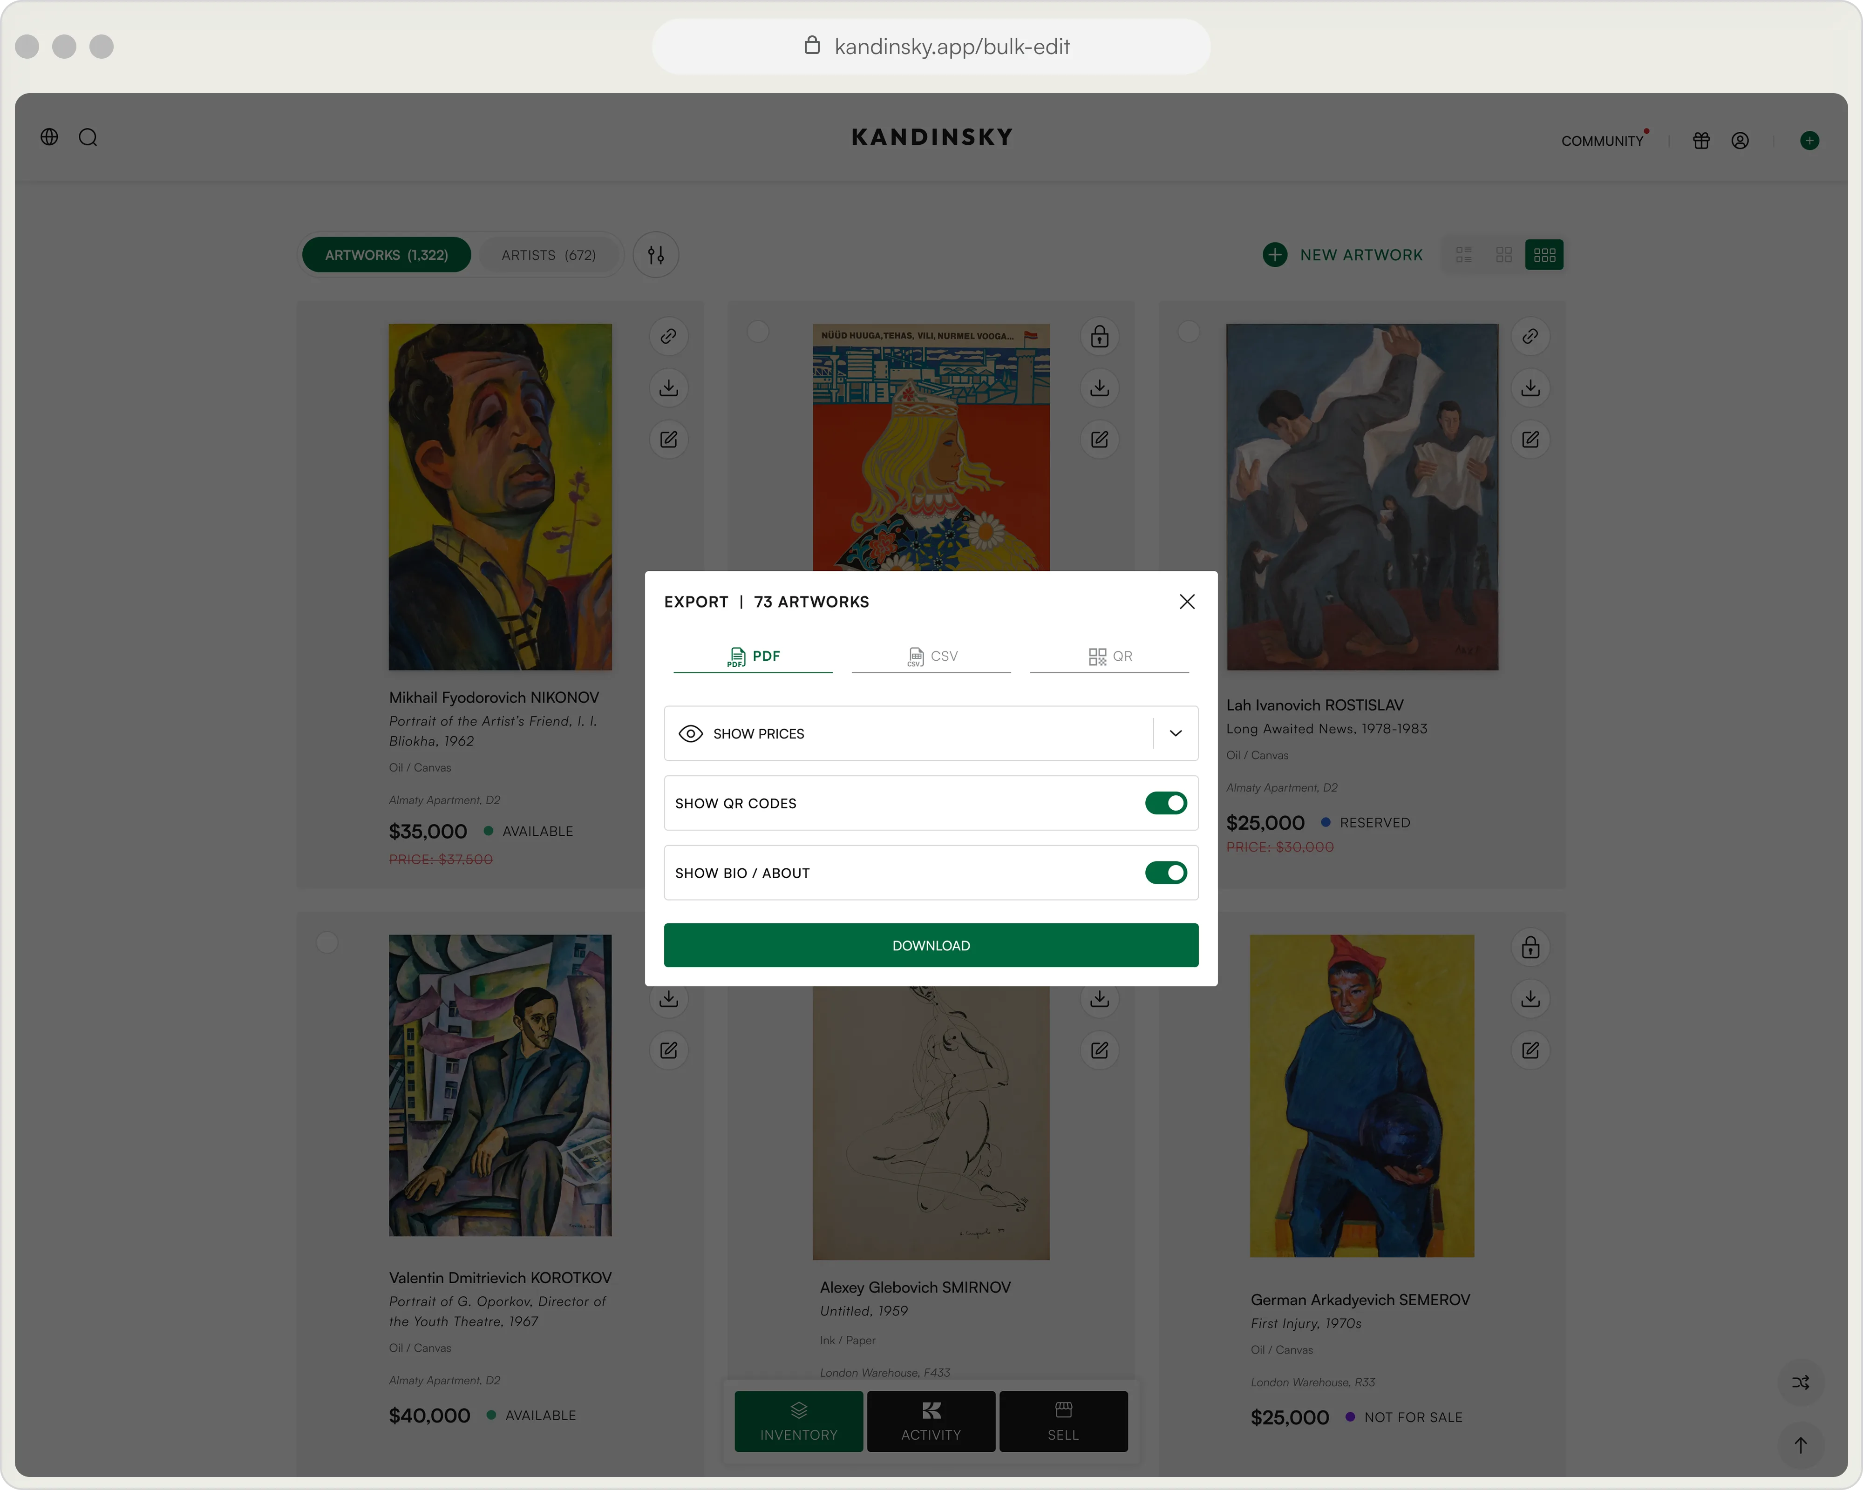Edit the Korotkov portrait artwork
The image size is (1863, 1490).
pyautogui.click(x=668, y=1050)
